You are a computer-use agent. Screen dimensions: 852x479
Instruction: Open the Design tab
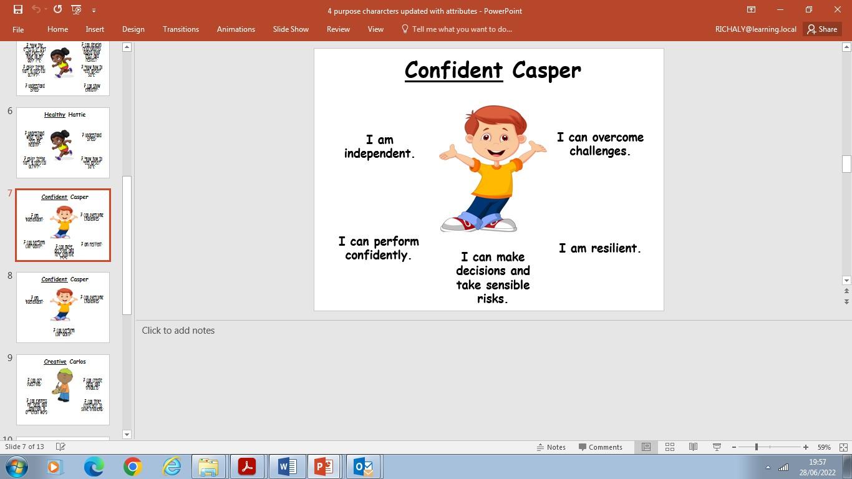coord(133,29)
